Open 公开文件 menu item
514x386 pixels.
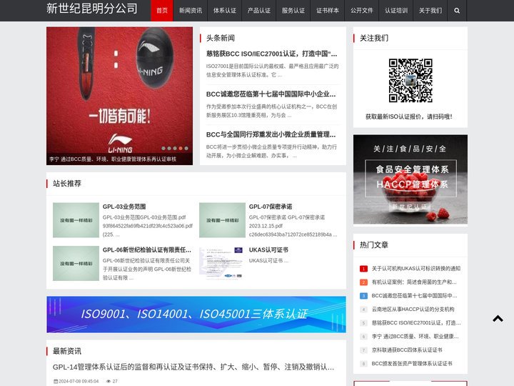362,11
